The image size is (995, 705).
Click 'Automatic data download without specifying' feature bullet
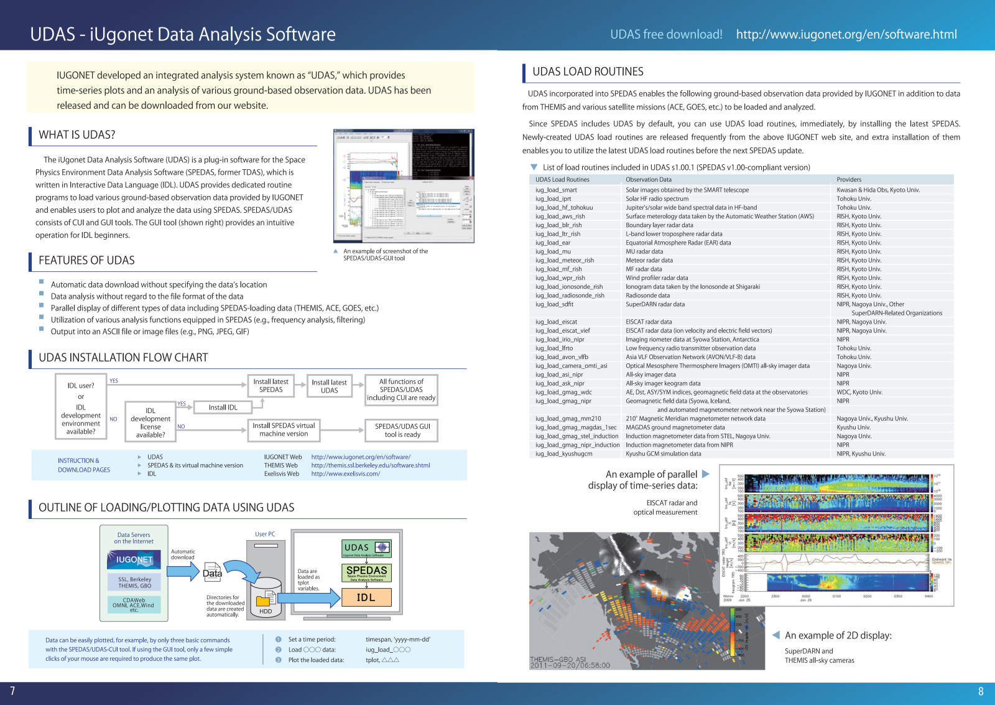pyautogui.click(x=159, y=284)
